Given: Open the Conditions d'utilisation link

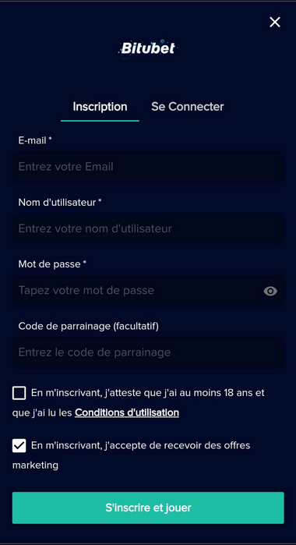Looking at the screenshot, I should point(127,412).
